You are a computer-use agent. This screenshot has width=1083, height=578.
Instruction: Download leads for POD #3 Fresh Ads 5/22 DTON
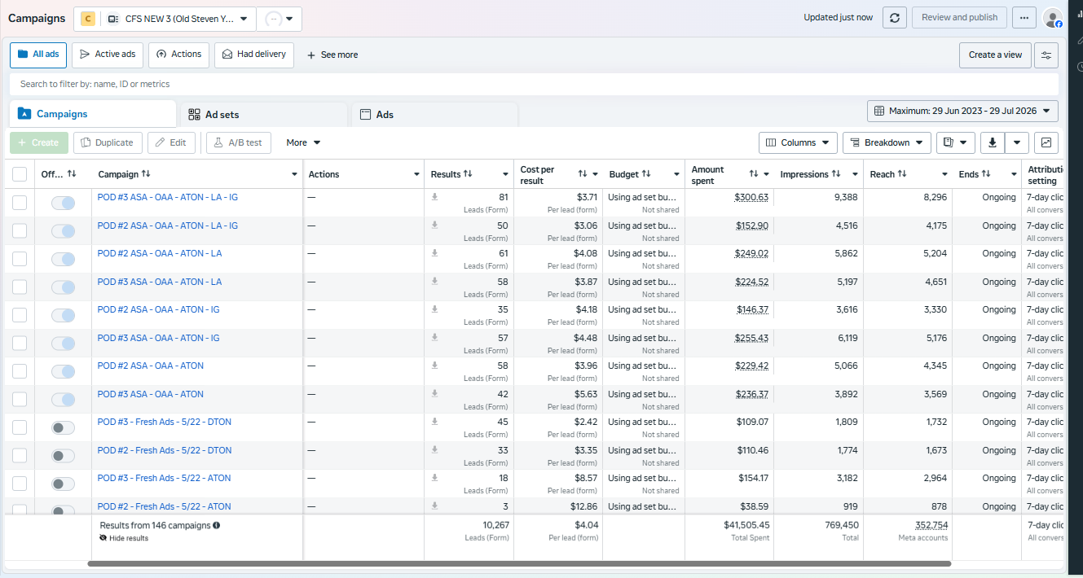[x=435, y=422]
